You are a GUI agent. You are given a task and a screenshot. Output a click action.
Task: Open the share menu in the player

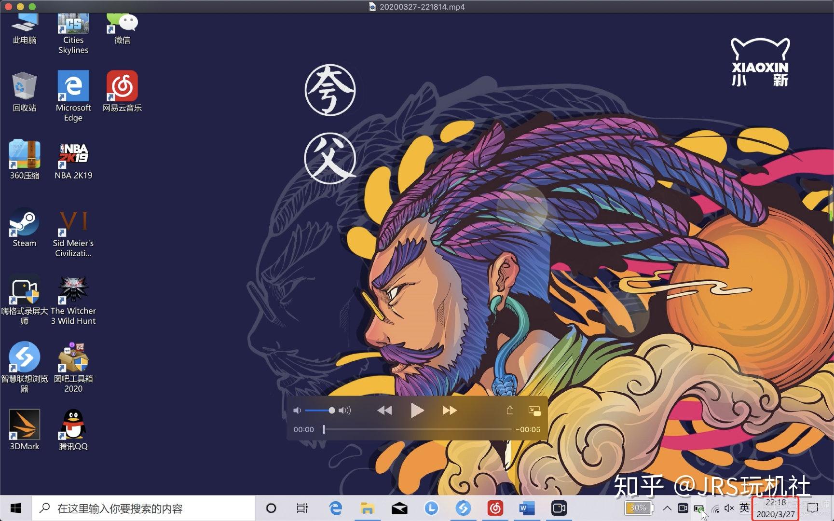click(x=510, y=410)
